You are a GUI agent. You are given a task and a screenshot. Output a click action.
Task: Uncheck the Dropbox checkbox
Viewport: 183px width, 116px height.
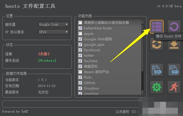80,88
